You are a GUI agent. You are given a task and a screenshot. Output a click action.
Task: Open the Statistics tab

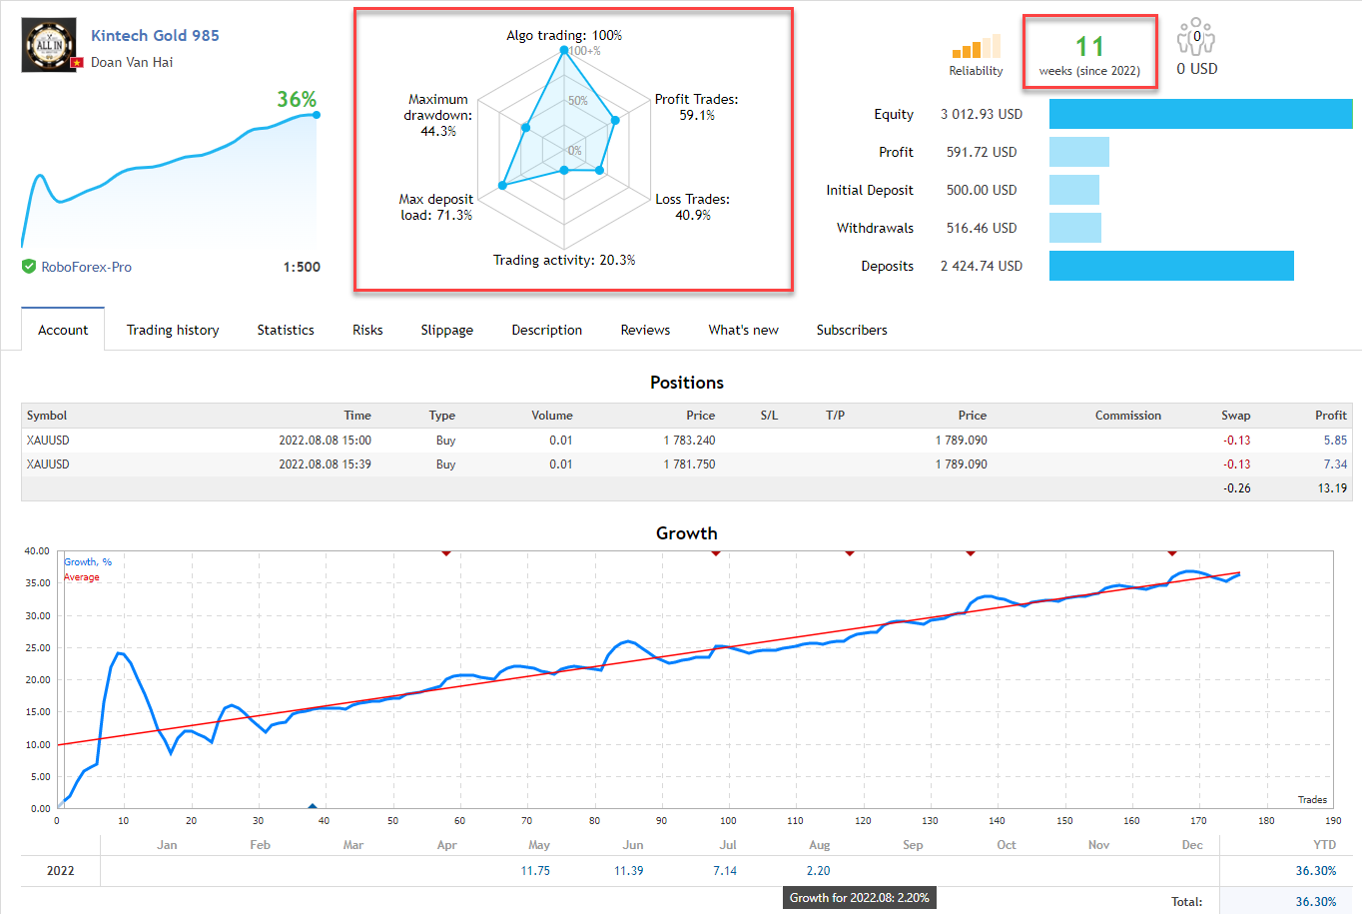[286, 330]
